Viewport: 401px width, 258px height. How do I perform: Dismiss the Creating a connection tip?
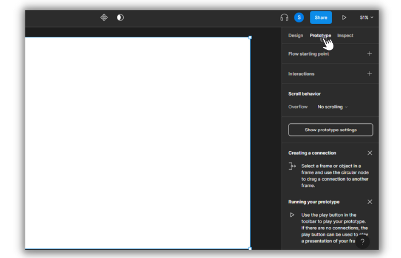[369, 153]
